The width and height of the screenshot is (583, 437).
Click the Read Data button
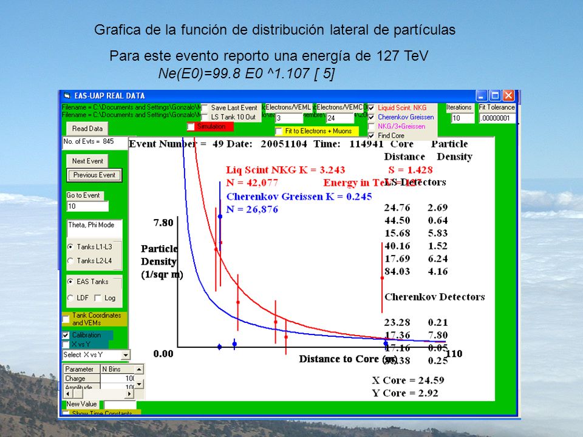tap(87, 129)
